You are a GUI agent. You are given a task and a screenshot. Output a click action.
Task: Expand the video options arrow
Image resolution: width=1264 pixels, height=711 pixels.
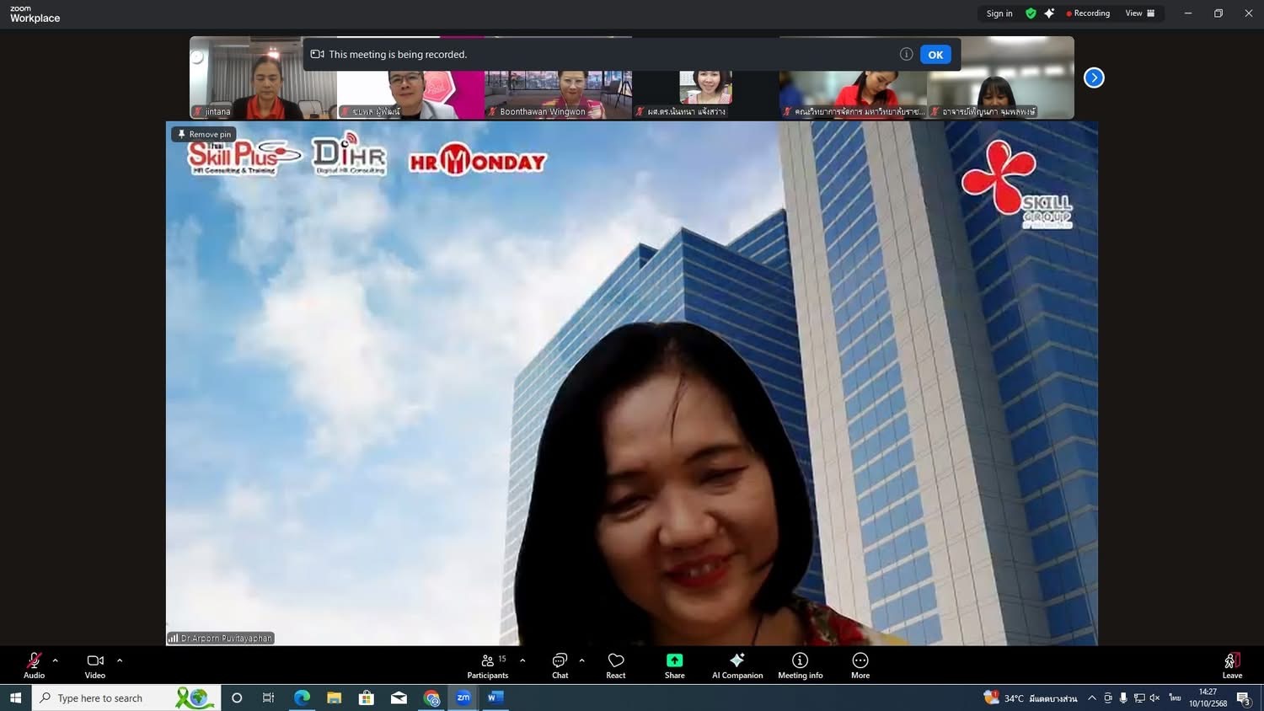tap(120, 660)
